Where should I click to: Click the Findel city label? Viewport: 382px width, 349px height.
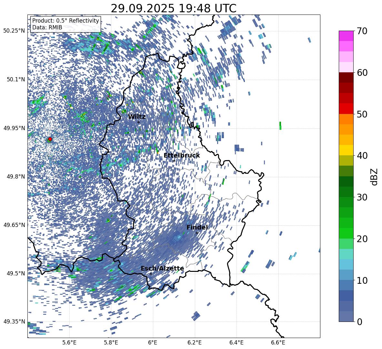click(197, 227)
